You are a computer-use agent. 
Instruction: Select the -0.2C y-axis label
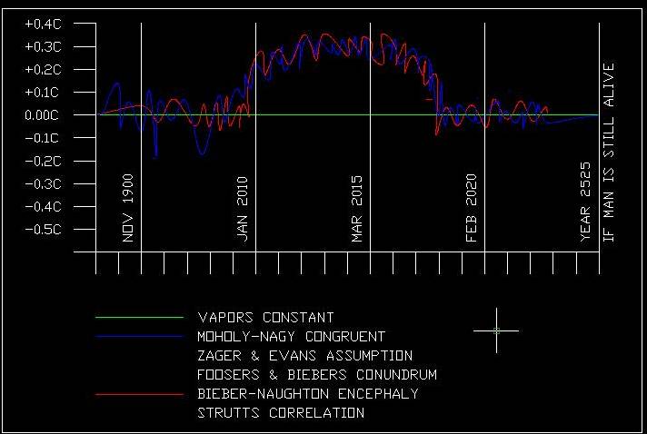(42, 161)
